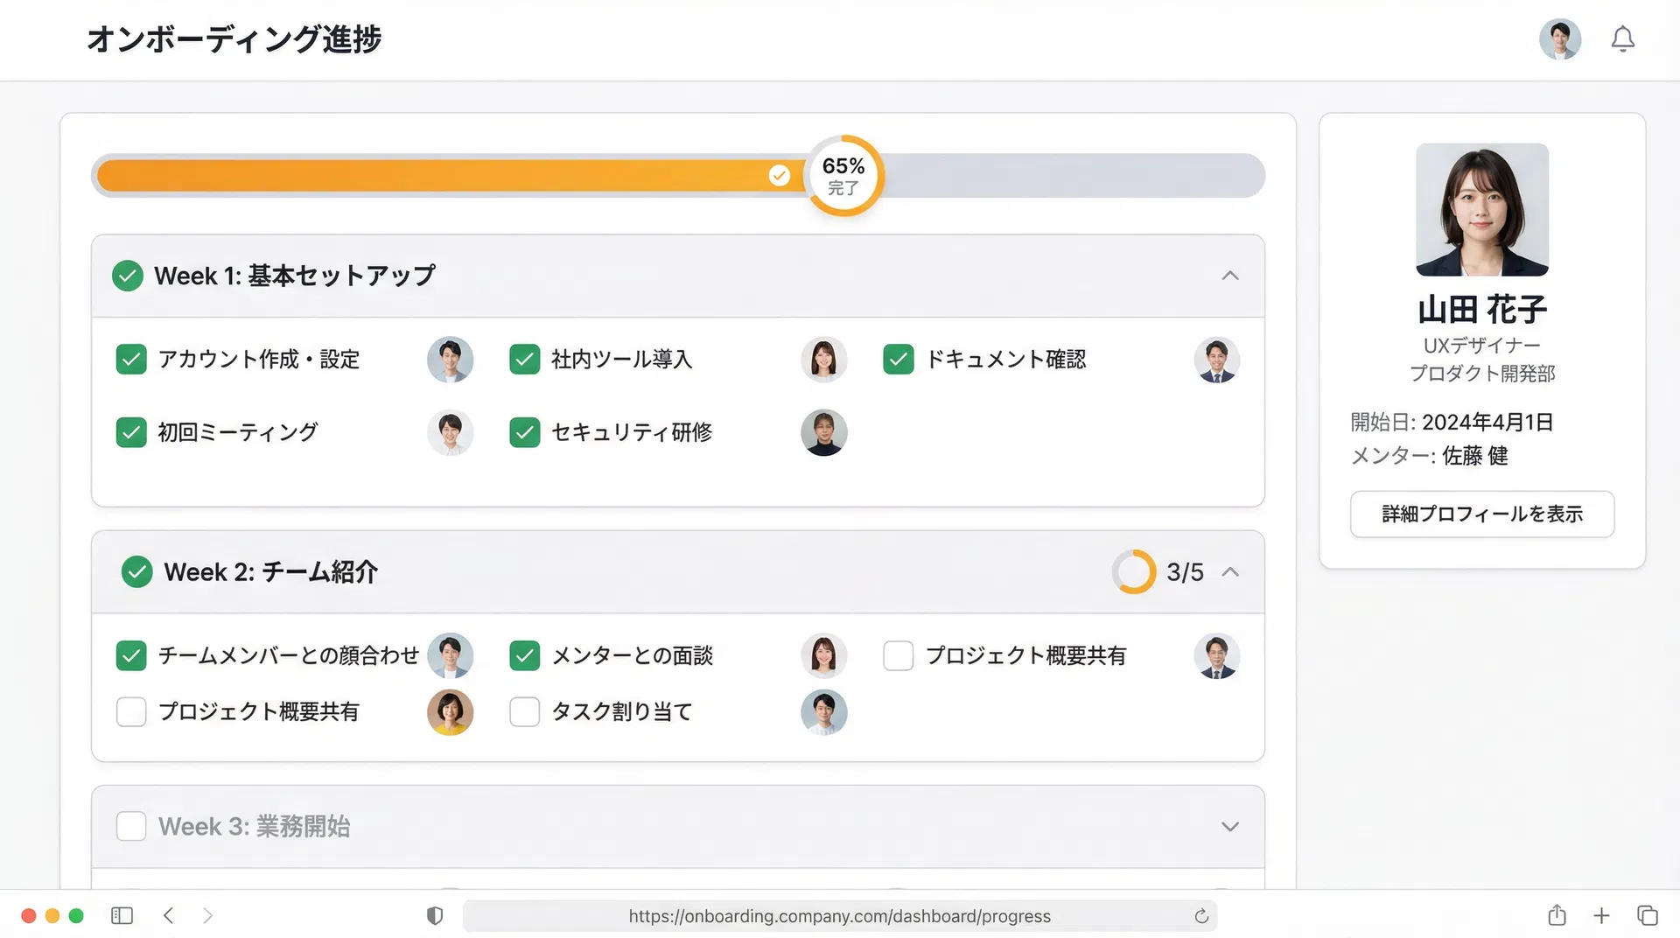
Task: Open the user avatar in the header
Action: point(1559,39)
